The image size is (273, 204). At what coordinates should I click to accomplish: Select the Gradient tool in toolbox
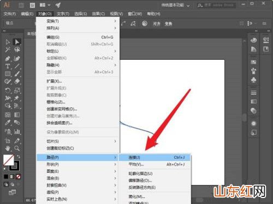coord(17,115)
